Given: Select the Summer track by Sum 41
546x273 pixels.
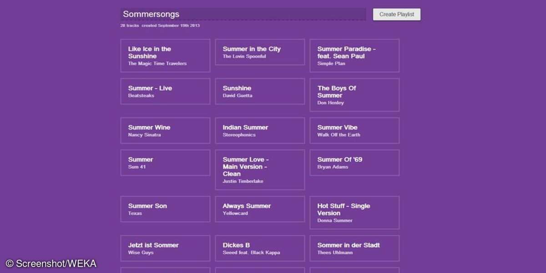Looking at the screenshot, I should [x=165, y=162].
